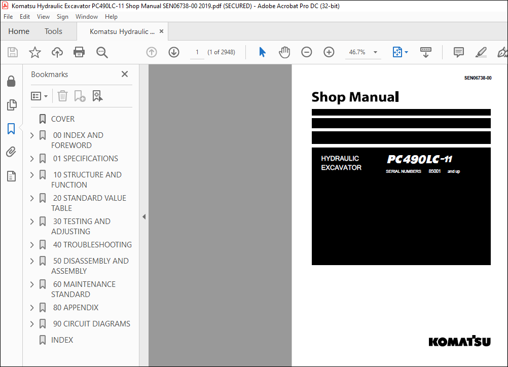Choose the Selection arrow tool
The width and height of the screenshot is (508, 367).
pos(262,52)
